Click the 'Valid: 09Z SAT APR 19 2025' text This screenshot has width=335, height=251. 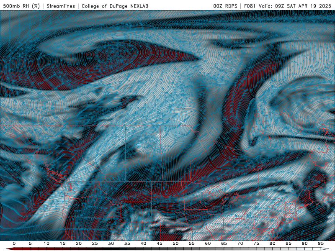click(295, 6)
